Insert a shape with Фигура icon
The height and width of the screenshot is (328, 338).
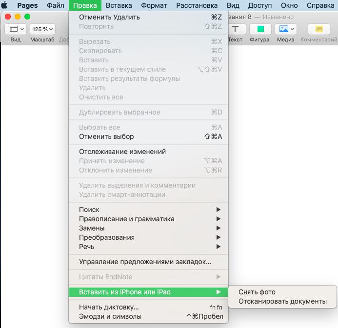(x=260, y=29)
